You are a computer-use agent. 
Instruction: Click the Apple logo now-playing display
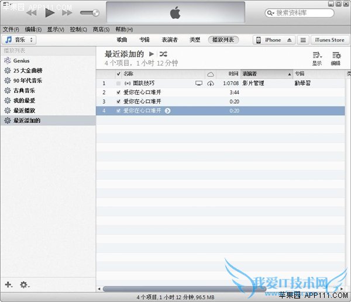(x=175, y=12)
